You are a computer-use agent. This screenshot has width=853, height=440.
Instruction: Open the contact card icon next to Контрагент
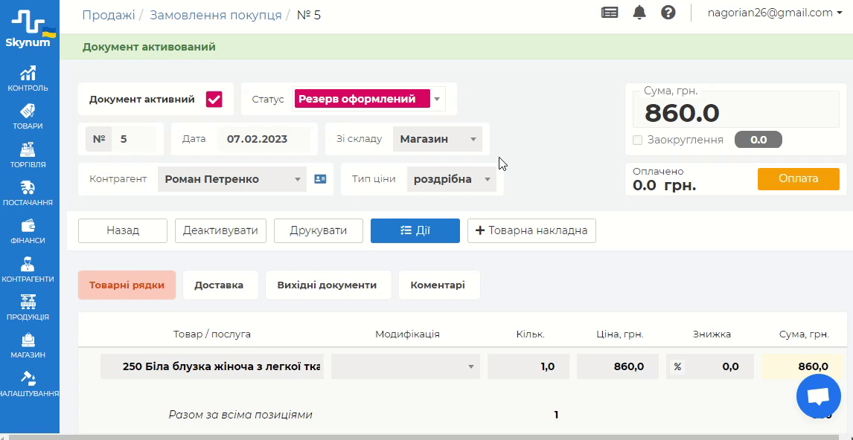pyautogui.click(x=320, y=179)
